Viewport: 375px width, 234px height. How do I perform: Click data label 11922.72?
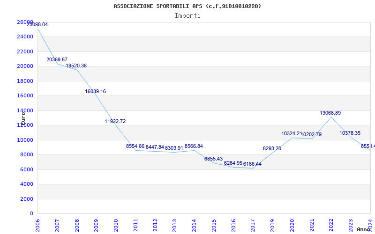pos(115,121)
